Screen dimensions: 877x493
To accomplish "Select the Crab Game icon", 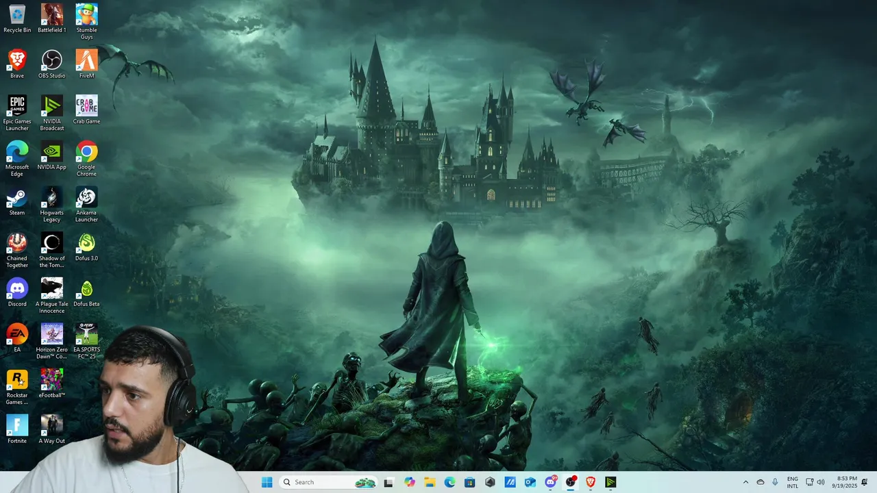I will pos(86,110).
